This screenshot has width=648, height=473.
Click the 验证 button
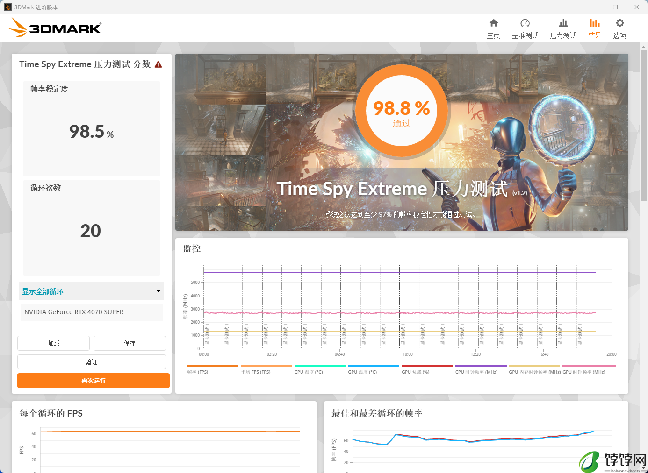click(92, 362)
